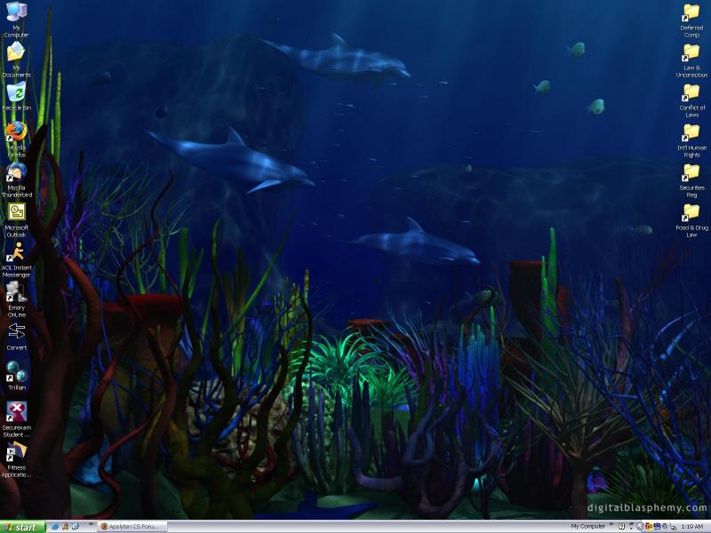Viewport: 711px width, 533px height.
Task: Select the Microsoft Outlook desktop icon
Action: (x=16, y=219)
